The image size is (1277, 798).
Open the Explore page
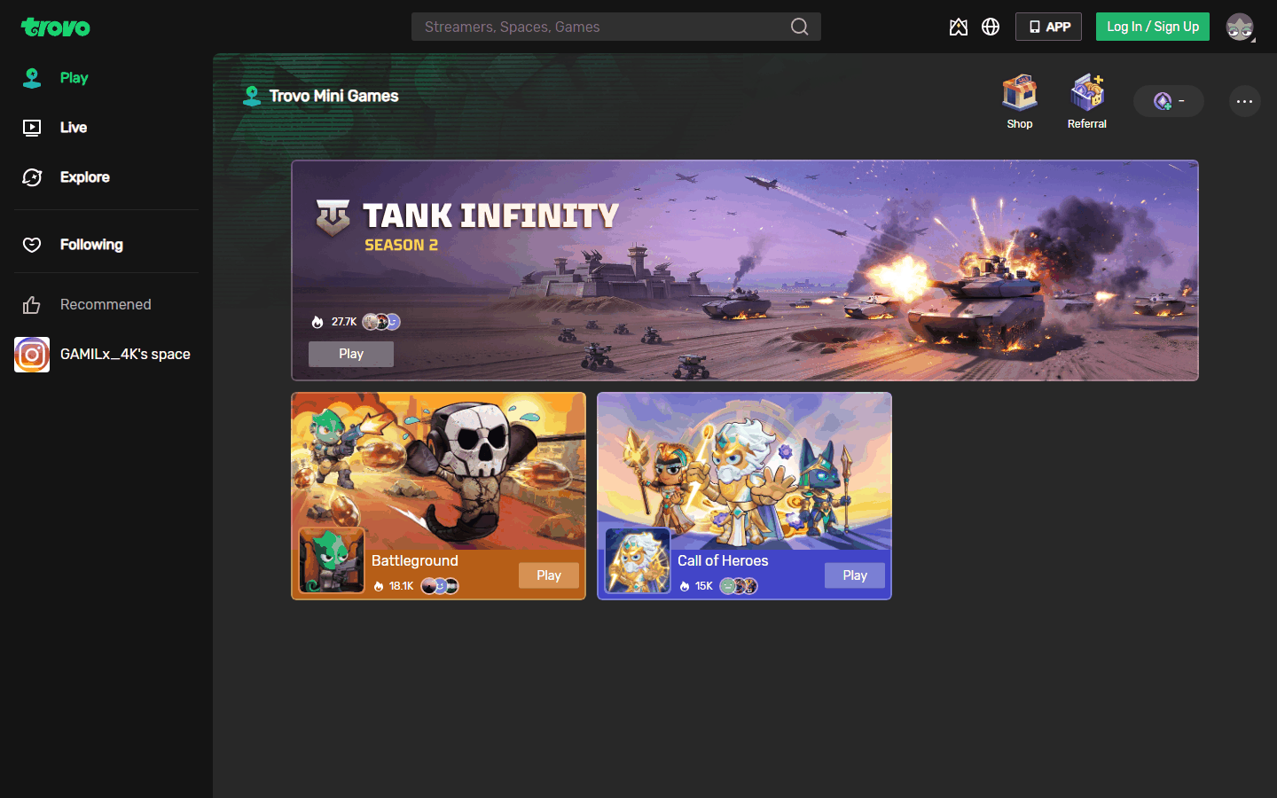coord(106,177)
